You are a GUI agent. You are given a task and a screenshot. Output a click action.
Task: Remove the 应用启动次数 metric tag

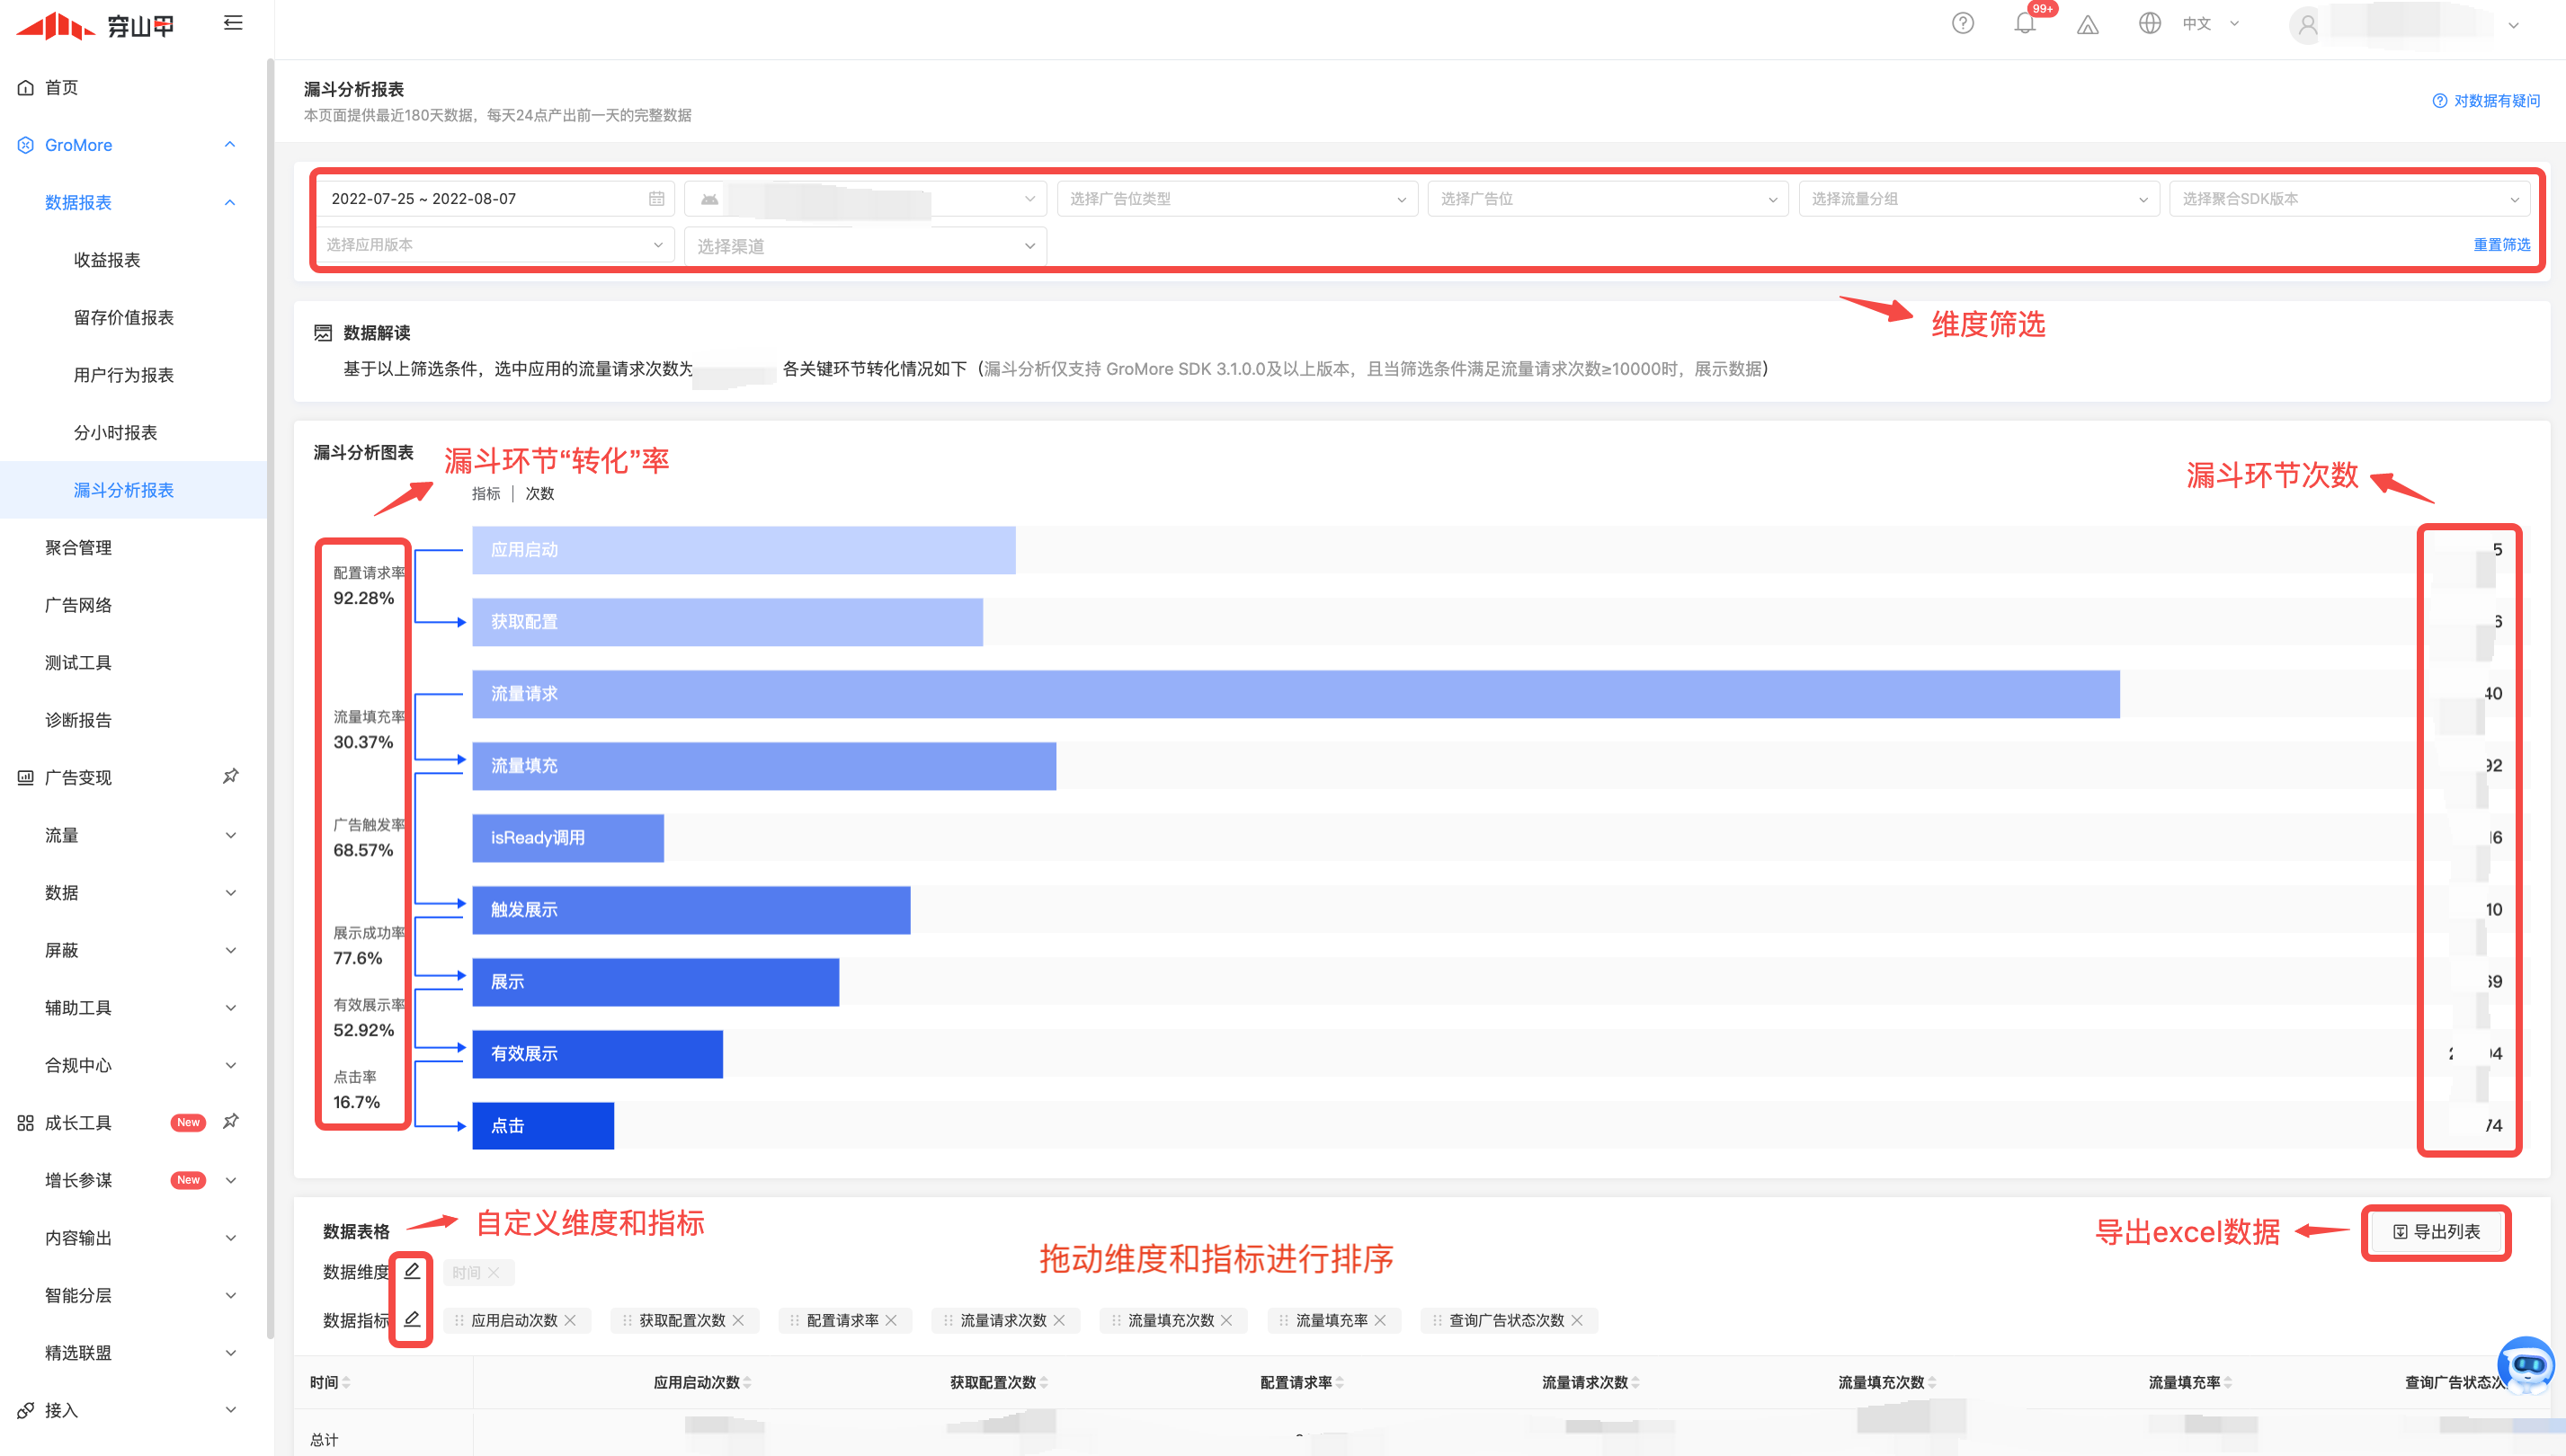pyautogui.click(x=570, y=1320)
